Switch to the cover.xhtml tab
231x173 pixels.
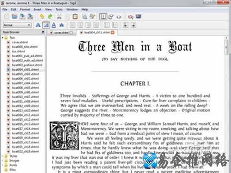pyautogui.click(x=61, y=33)
